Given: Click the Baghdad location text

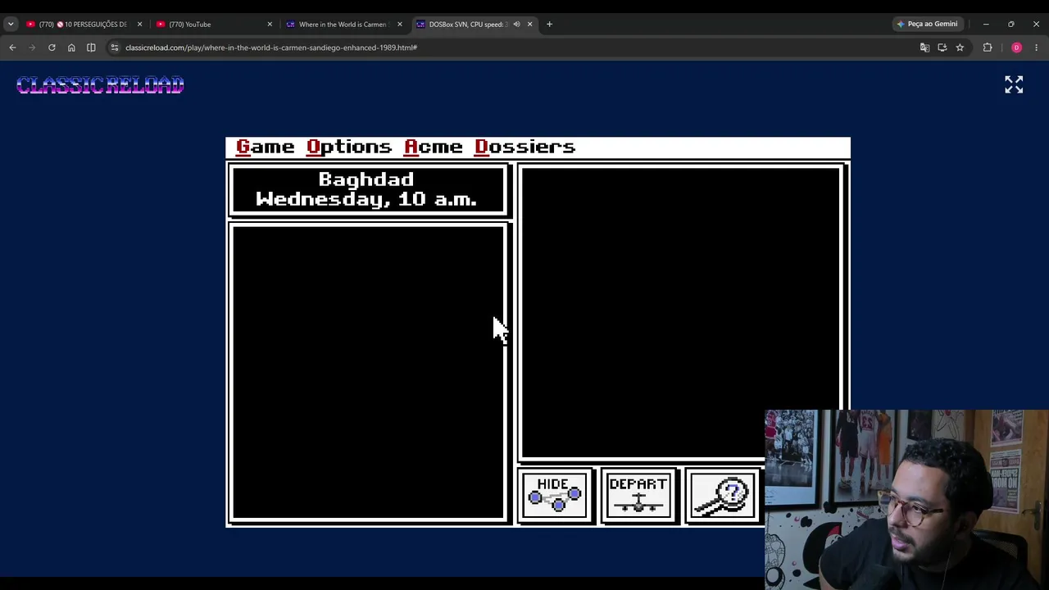Looking at the screenshot, I should (366, 179).
